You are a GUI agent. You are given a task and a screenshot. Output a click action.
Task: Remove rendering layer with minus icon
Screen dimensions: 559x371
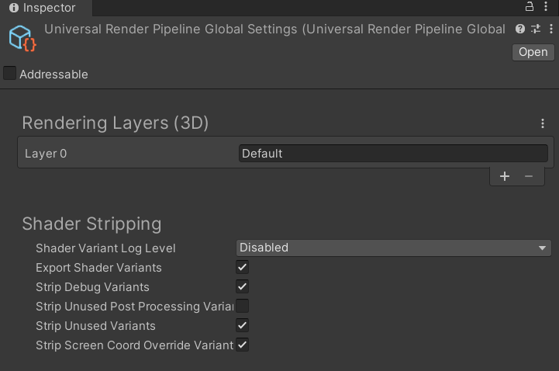pos(529,176)
